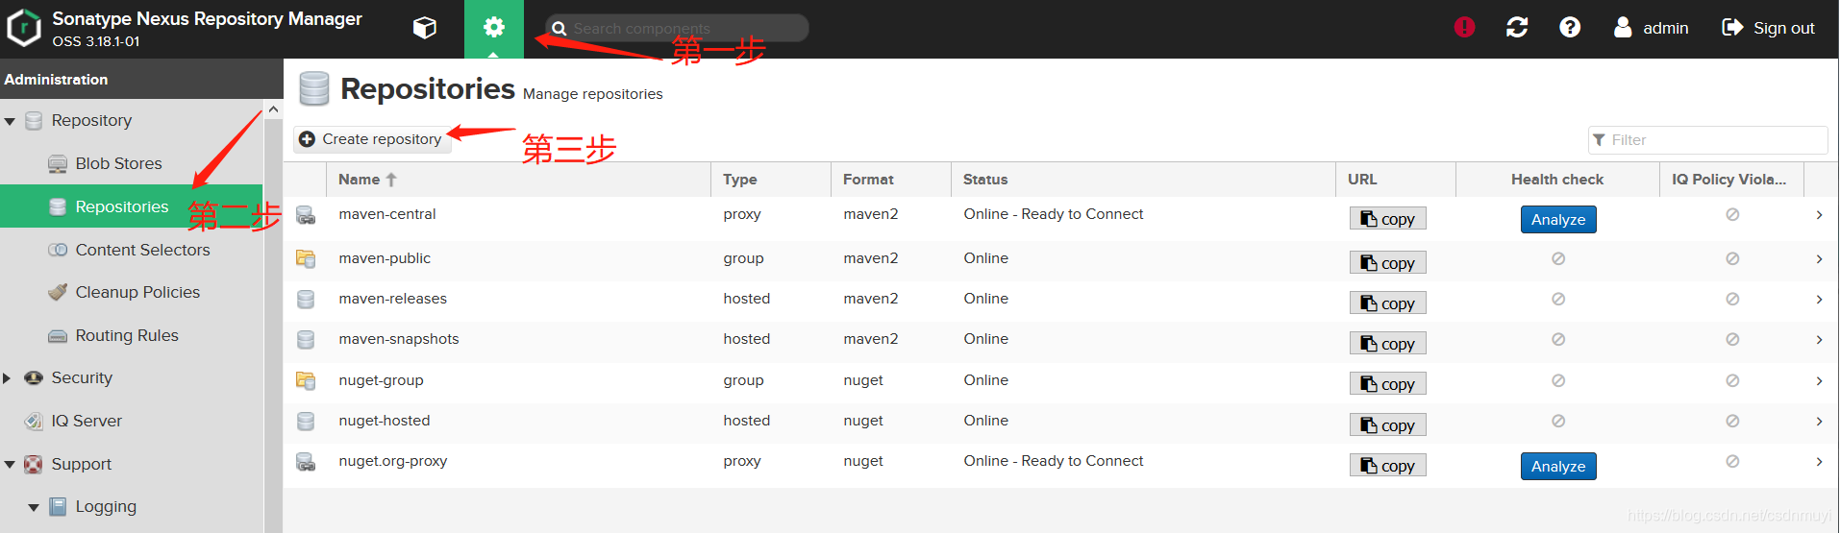Click the nuget-group folder icon
The image size is (1840, 533).
(306, 380)
